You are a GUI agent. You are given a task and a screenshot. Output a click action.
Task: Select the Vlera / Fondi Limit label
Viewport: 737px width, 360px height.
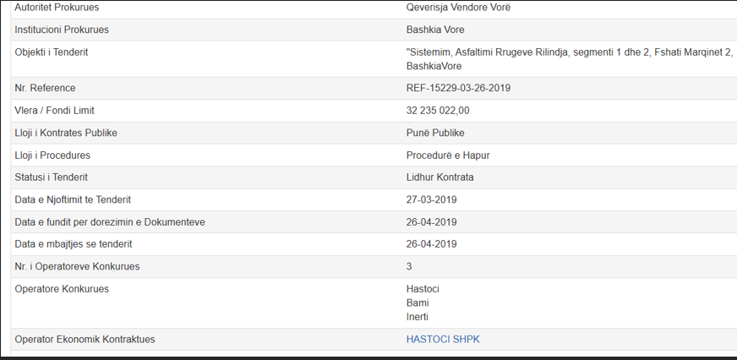pyautogui.click(x=55, y=111)
